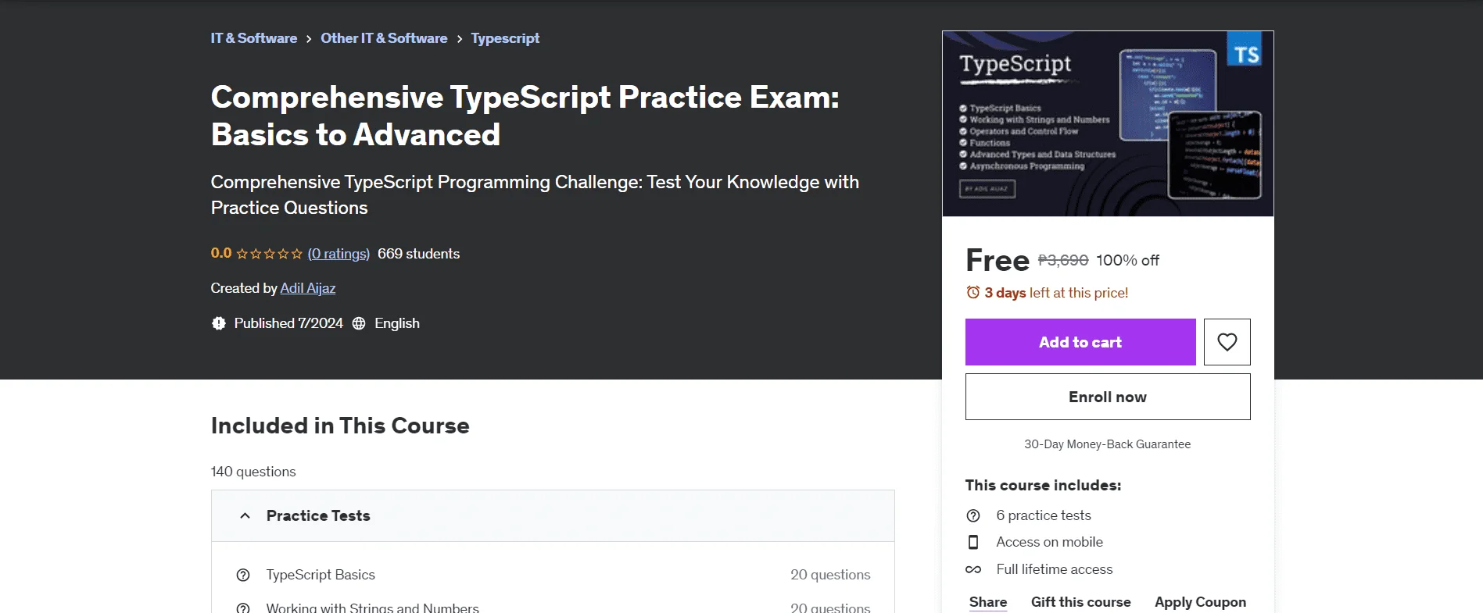Collapse the Practice Tests section chevron
The width and height of the screenshot is (1483, 613).
(245, 515)
